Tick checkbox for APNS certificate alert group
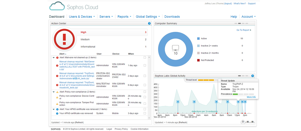 click(145, 109)
